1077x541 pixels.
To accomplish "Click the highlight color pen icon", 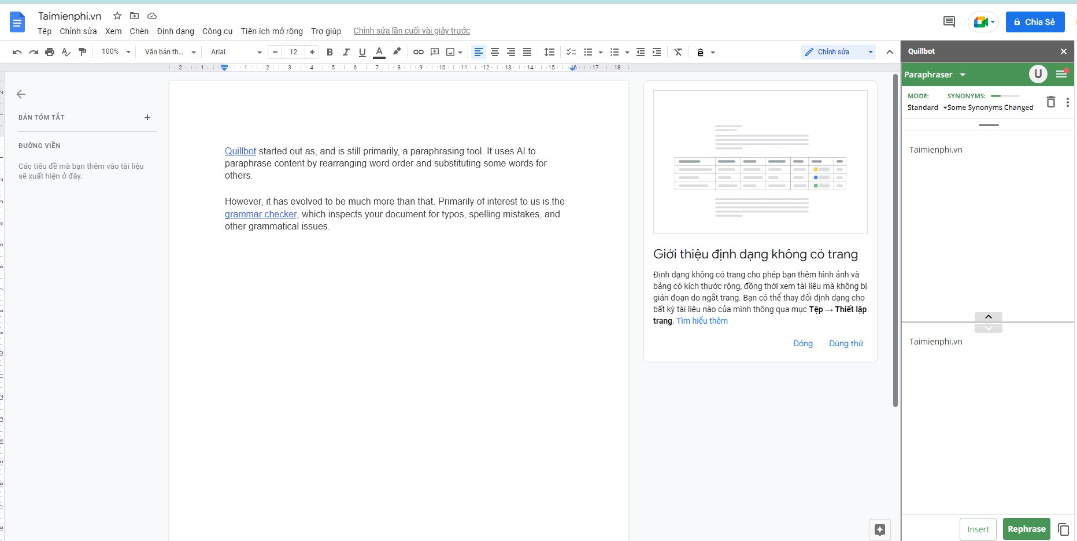I will [x=397, y=51].
